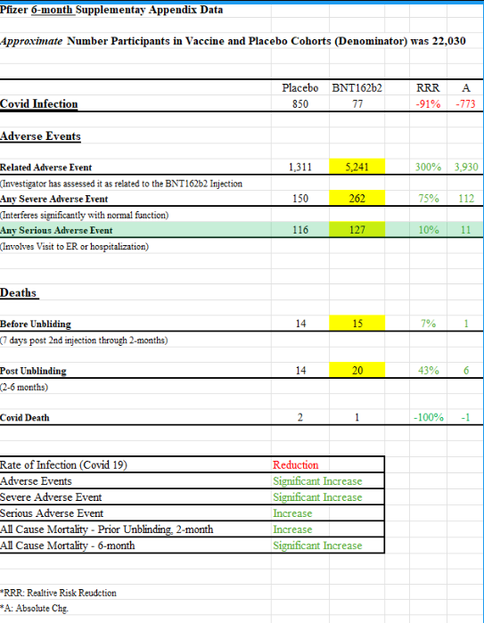The width and height of the screenshot is (484, 623).
Task: Select the 3,930 absolute change cell
Action: click(x=466, y=167)
